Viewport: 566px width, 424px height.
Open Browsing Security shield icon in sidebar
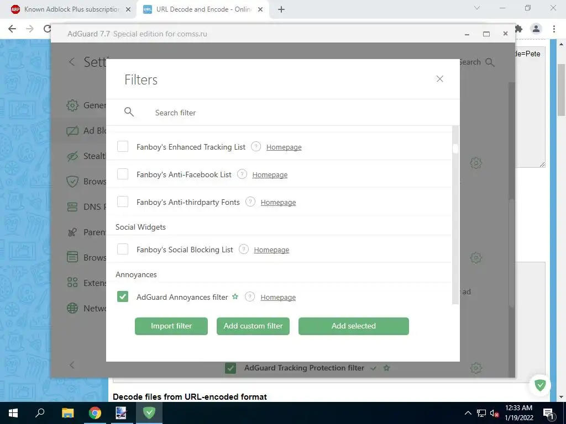[x=72, y=181]
